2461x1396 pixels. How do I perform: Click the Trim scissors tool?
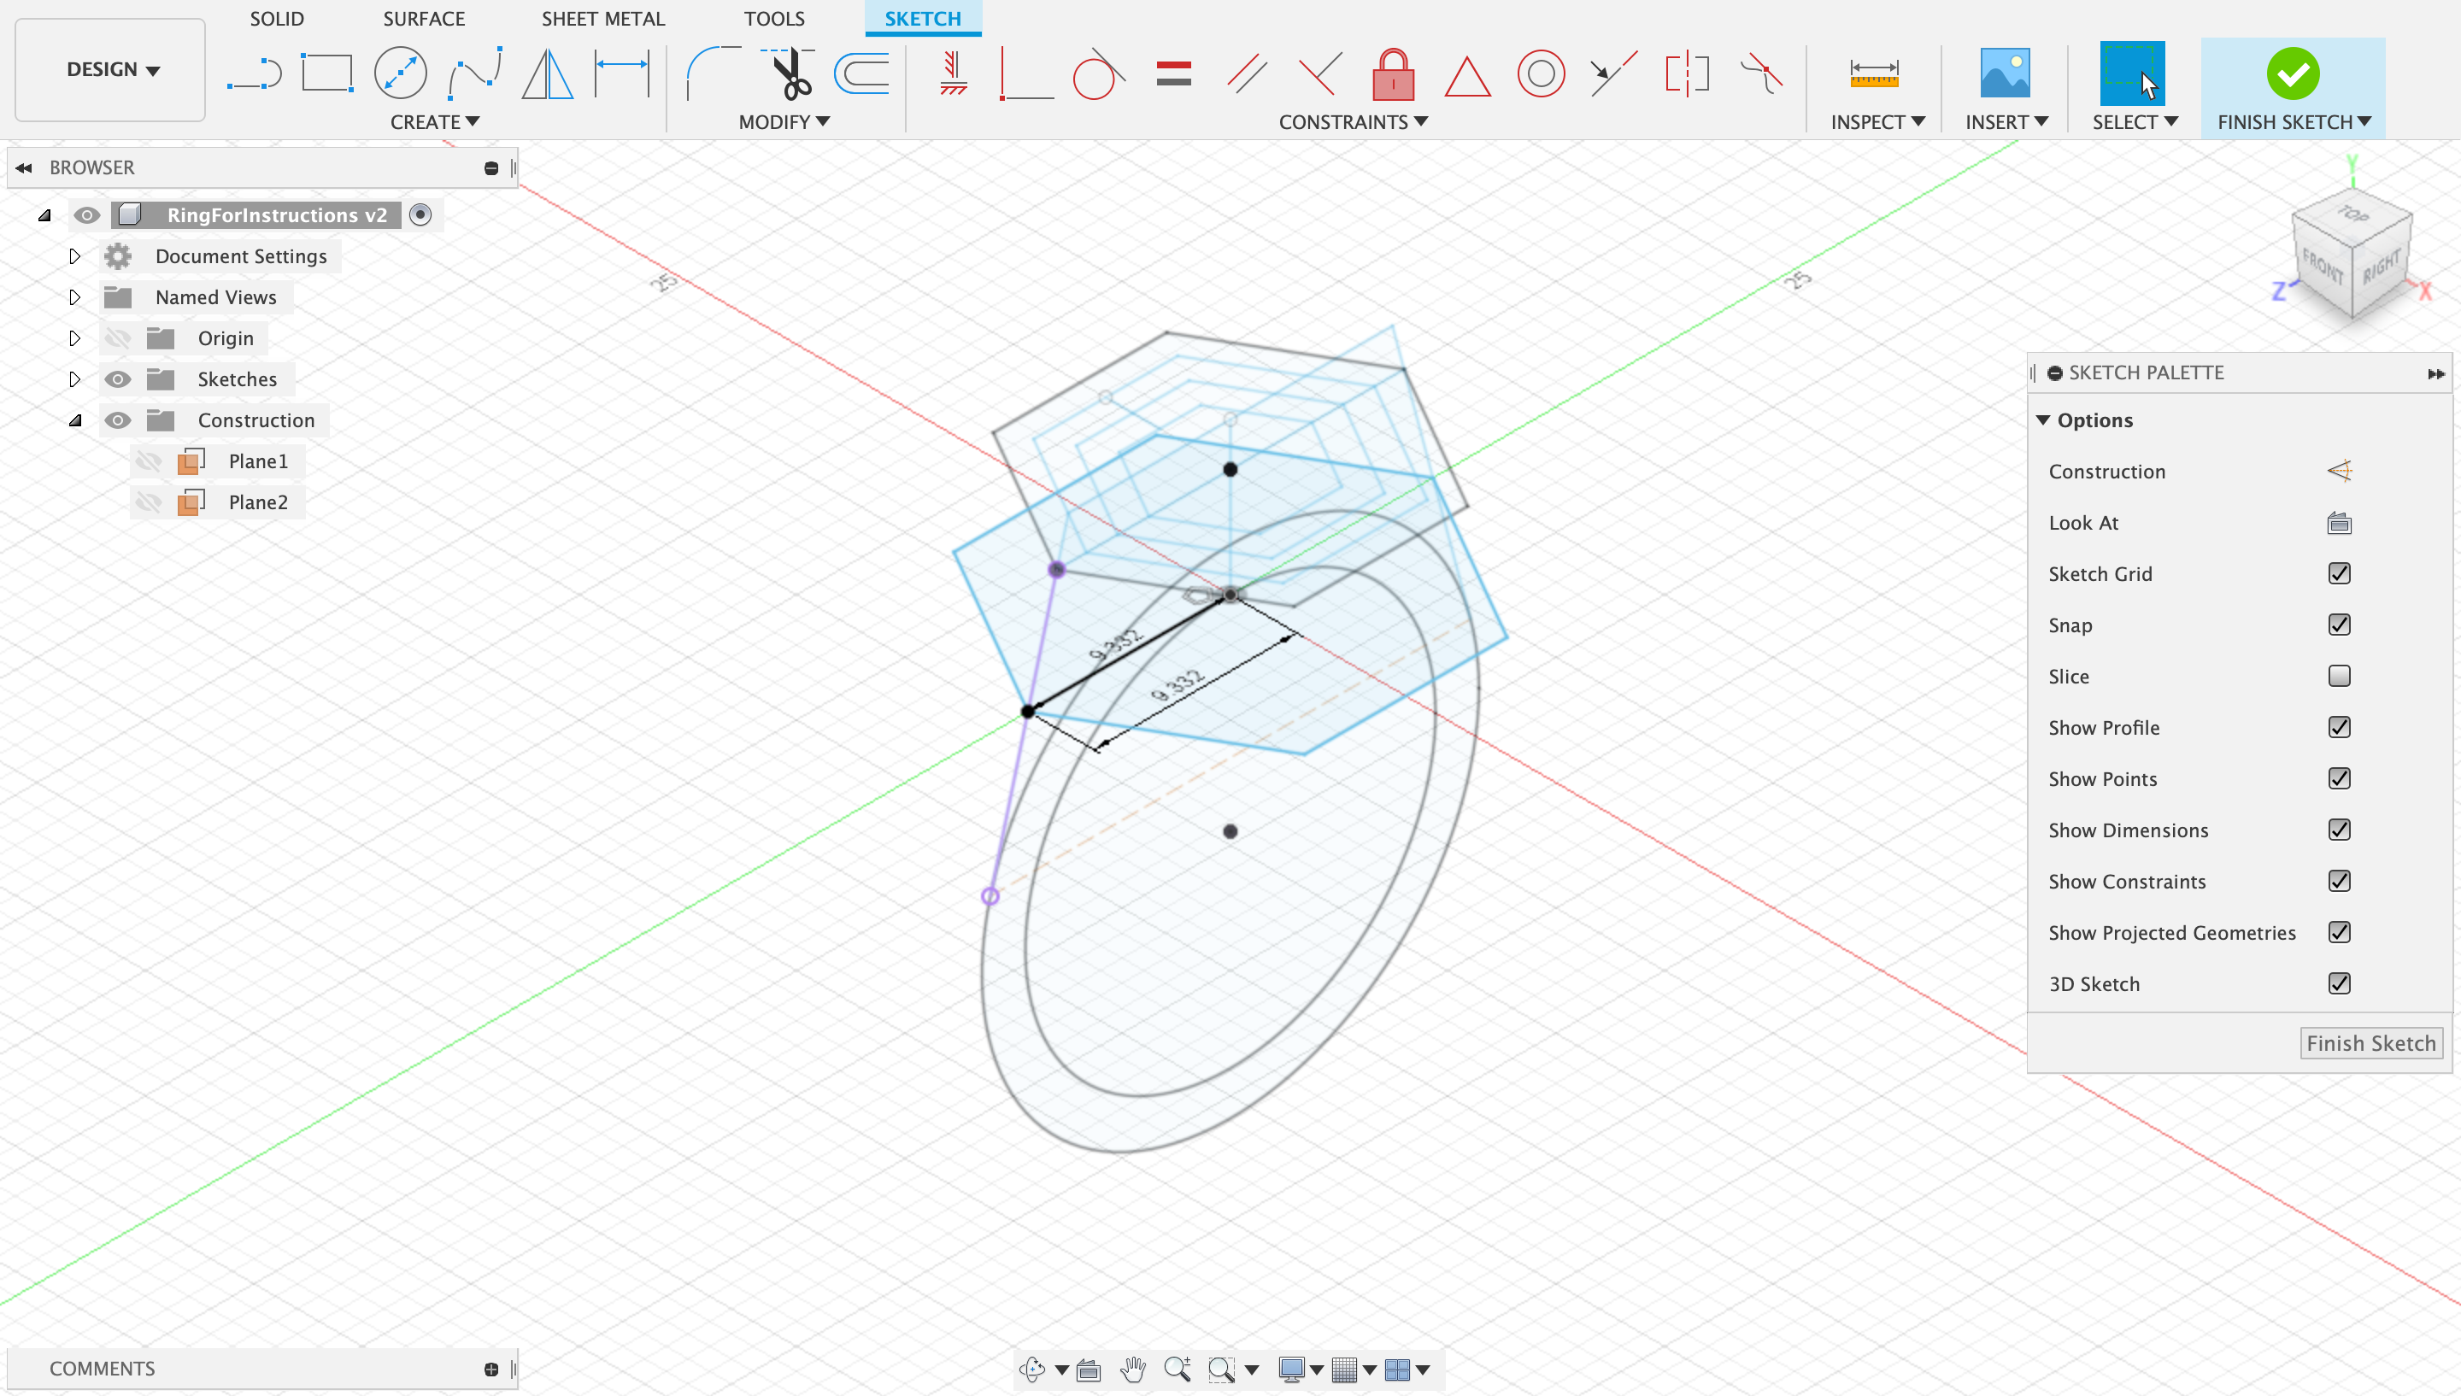(x=790, y=73)
